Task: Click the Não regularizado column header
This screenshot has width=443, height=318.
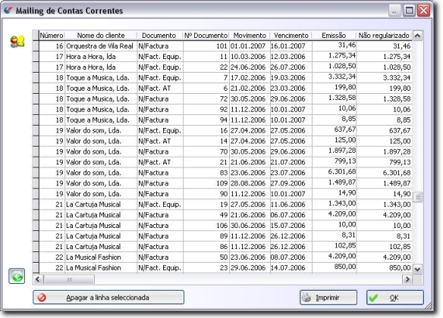Action: [x=384, y=36]
